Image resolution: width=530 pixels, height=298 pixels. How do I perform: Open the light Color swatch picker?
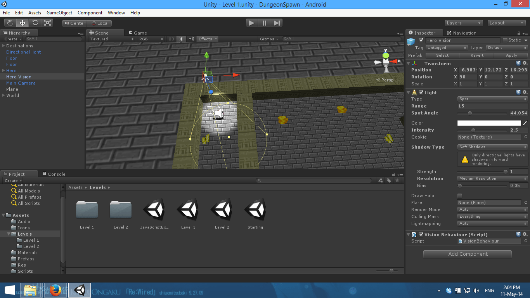pos(490,123)
